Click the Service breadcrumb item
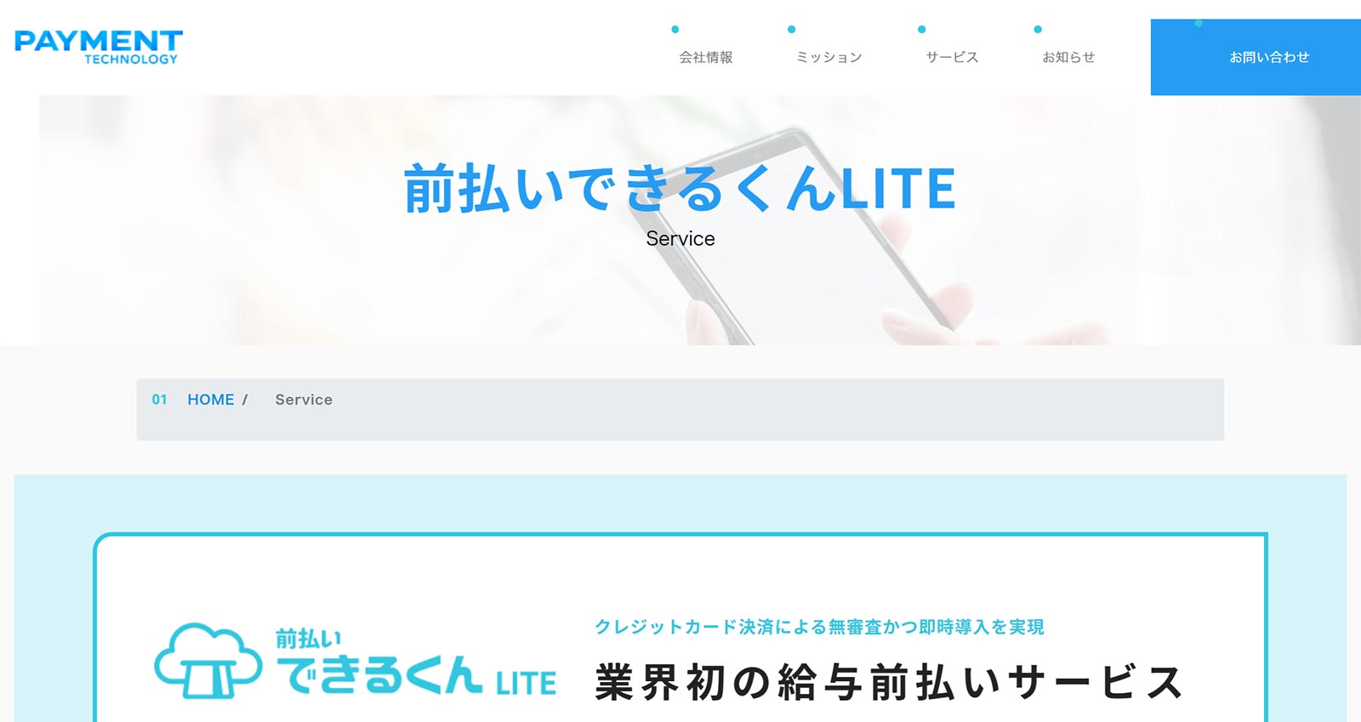 pos(304,400)
